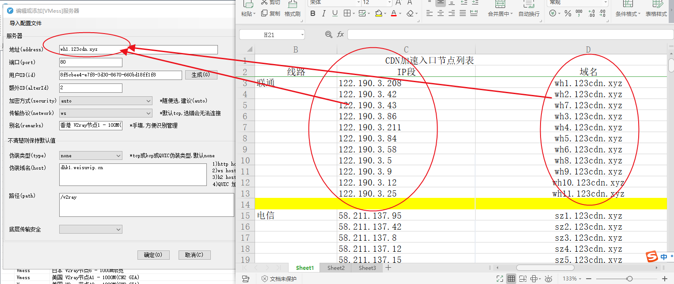Click the thousands separator icon
Image resolution: width=674 pixels, height=284 pixels.
coord(579,14)
